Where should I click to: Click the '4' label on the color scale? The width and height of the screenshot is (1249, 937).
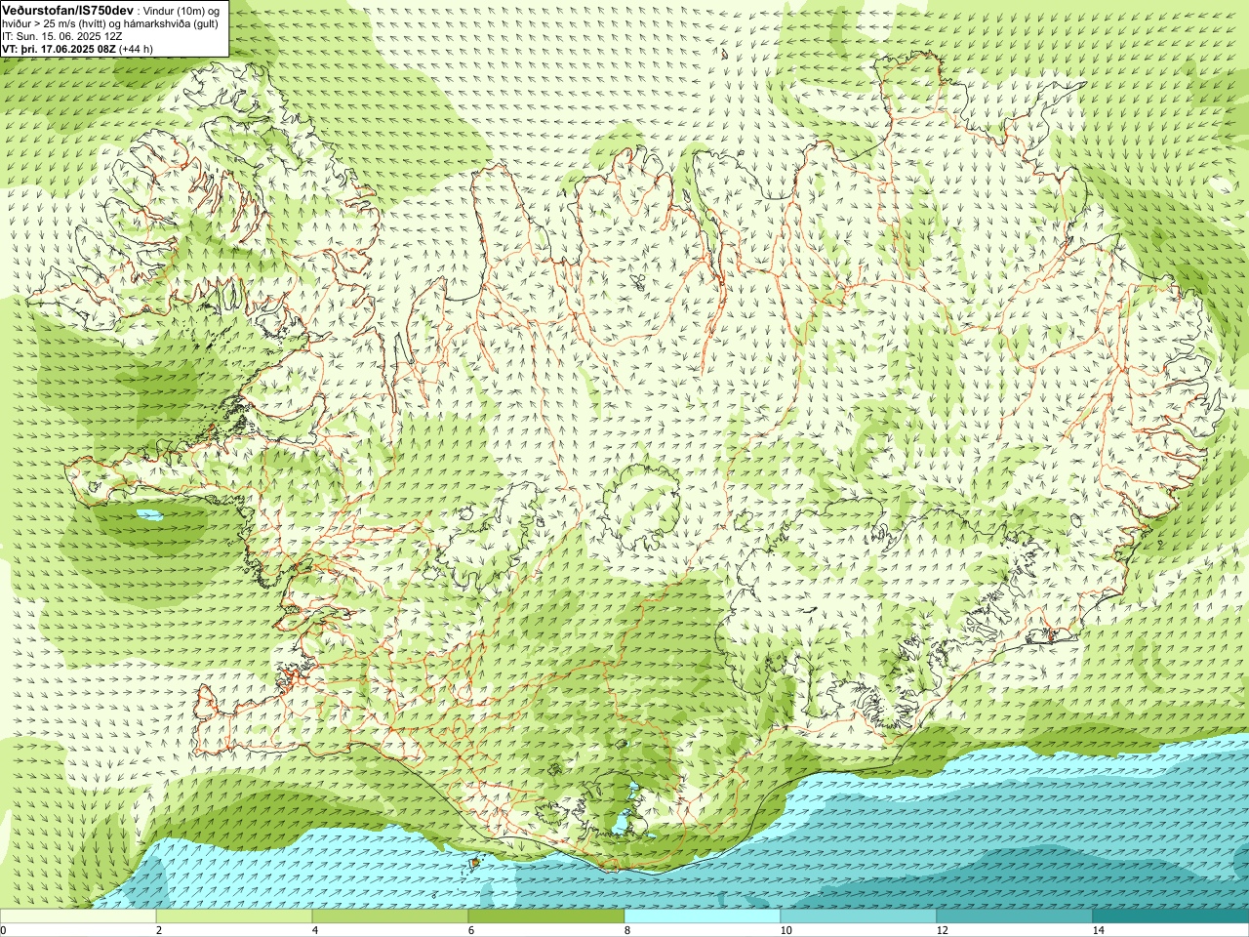315,930
